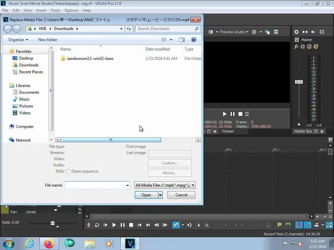Open the dialog help icon
The width and height of the screenshot is (334, 250).
click(x=194, y=40)
